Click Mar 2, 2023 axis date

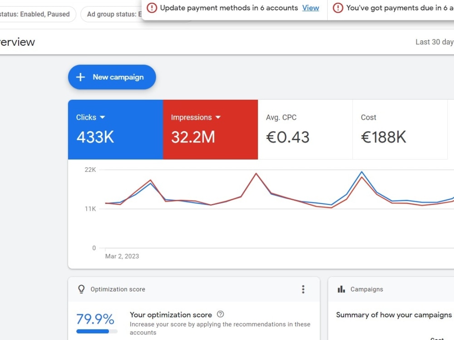(122, 256)
